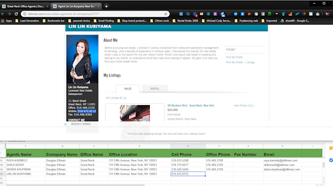Open the 98 Northern Blvd listing thumbnail
Viewport: 333px width, 186px height.
pyautogui.click(x=135, y=113)
